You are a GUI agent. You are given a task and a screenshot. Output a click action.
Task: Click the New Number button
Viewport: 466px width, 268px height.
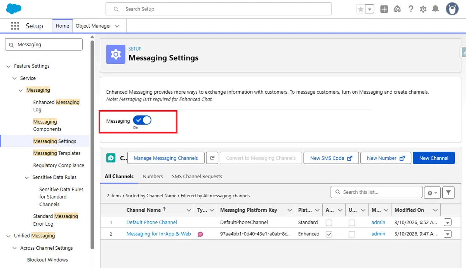click(386, 158)
